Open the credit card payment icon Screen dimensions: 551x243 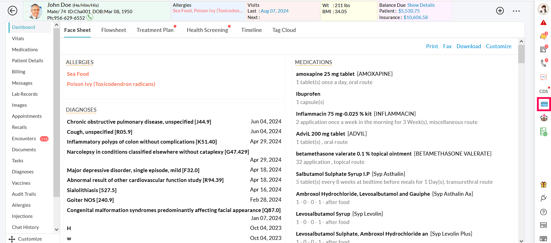click(x=544, y=104)
